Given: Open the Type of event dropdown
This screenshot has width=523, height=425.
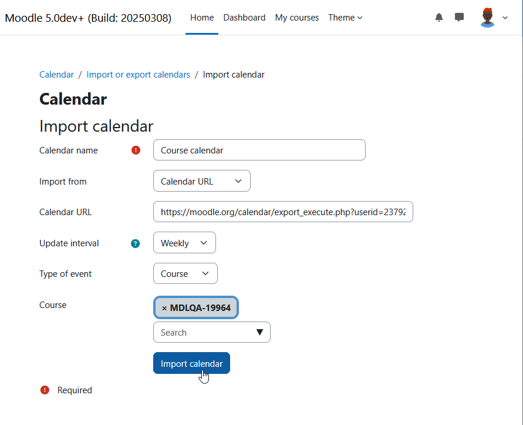Looking at the screenshot, I should click(185, 273).
